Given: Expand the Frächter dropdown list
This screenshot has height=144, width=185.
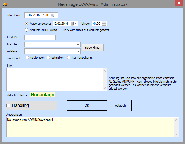Looking at the screenshot, I should click(x=78, y=44).
